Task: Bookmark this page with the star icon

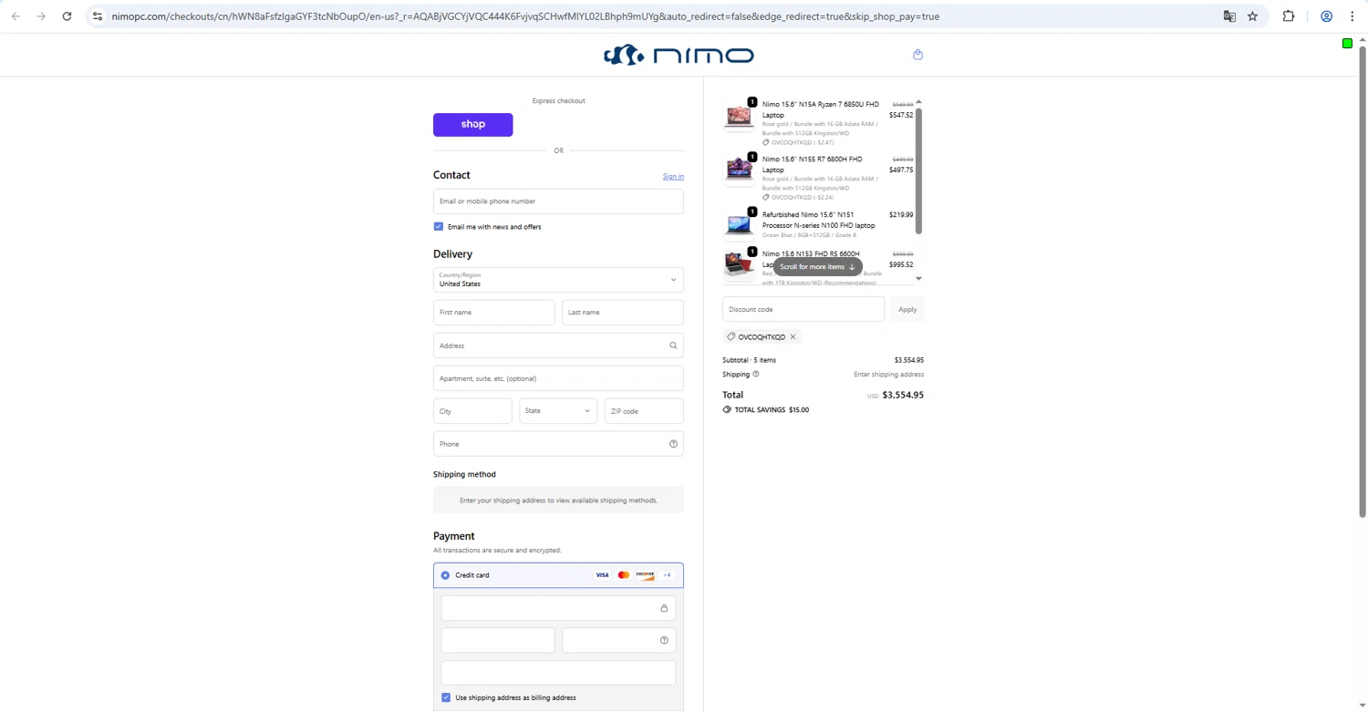Action: (1252, 16)
